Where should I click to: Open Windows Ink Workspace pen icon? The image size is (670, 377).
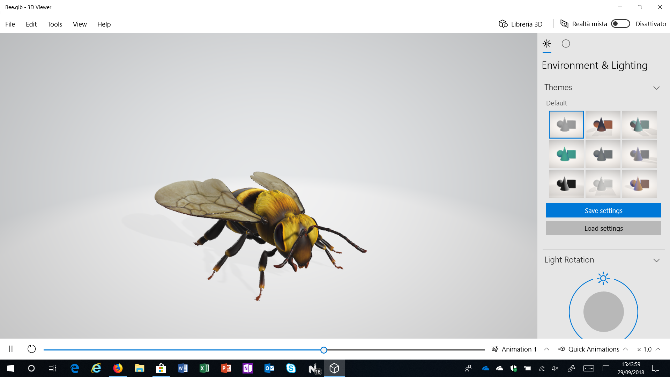[x=571, y=368]
